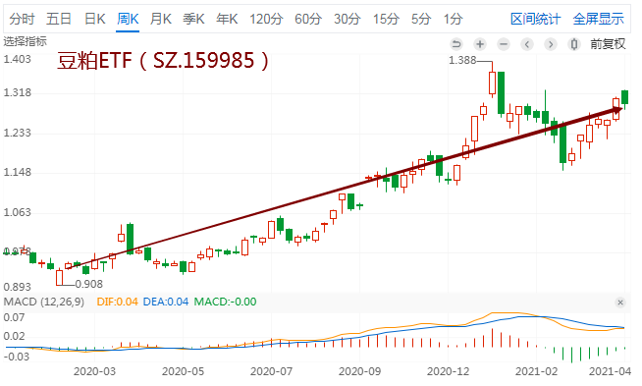The height and width of the screenshot is (386, 642).
Task: Click the tall green candle after the 1.388 peak
Action: [x=501, y=93]
